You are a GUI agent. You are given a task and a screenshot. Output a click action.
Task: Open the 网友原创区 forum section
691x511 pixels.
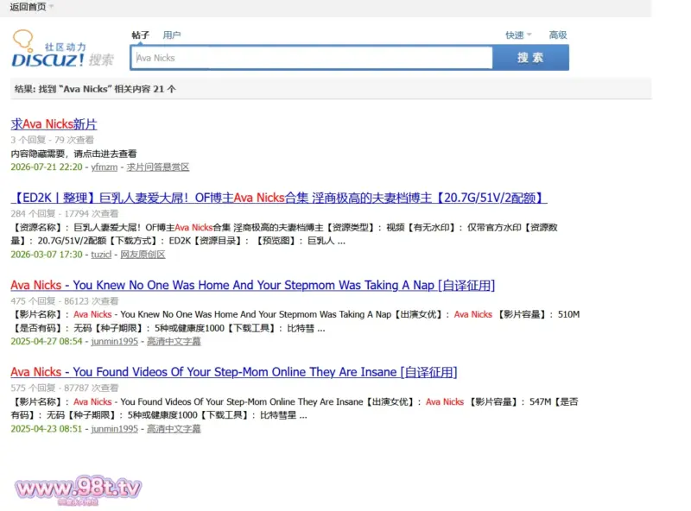(143, 254)
